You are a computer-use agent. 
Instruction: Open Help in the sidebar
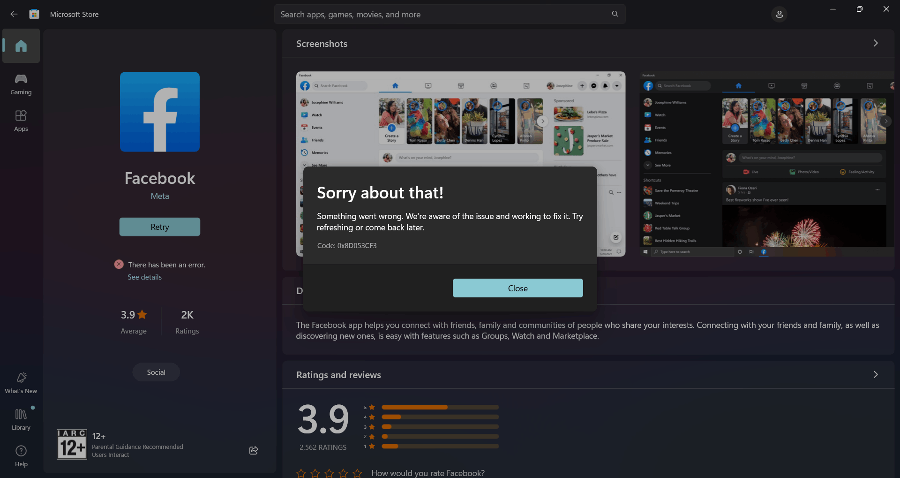point(21,456)
